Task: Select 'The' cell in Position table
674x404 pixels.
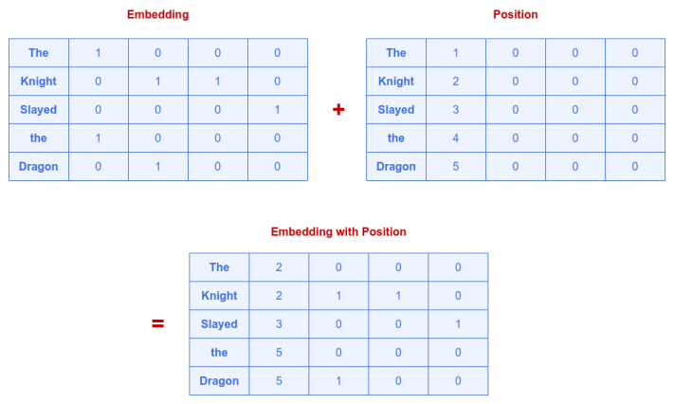Action: pyautogui.click(x=396, y=53)
